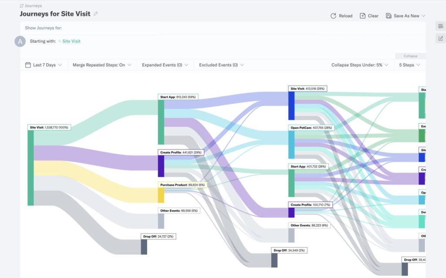Click the calendar icon in the date filter
This screenshot has height=278, width=446.
27,64
